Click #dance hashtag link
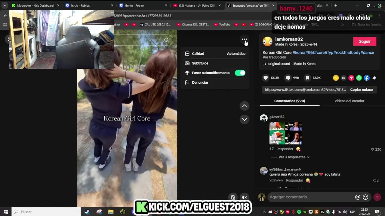Screen dimensions: 385x216 [x=367, y=52]
